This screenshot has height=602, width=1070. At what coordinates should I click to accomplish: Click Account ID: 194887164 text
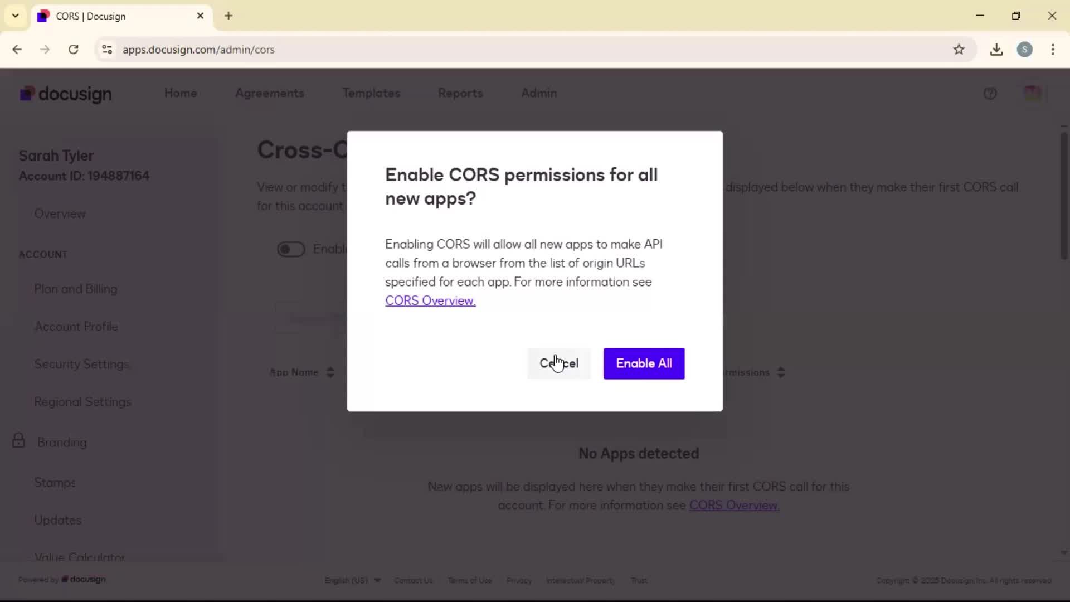[x=84, y=176]
